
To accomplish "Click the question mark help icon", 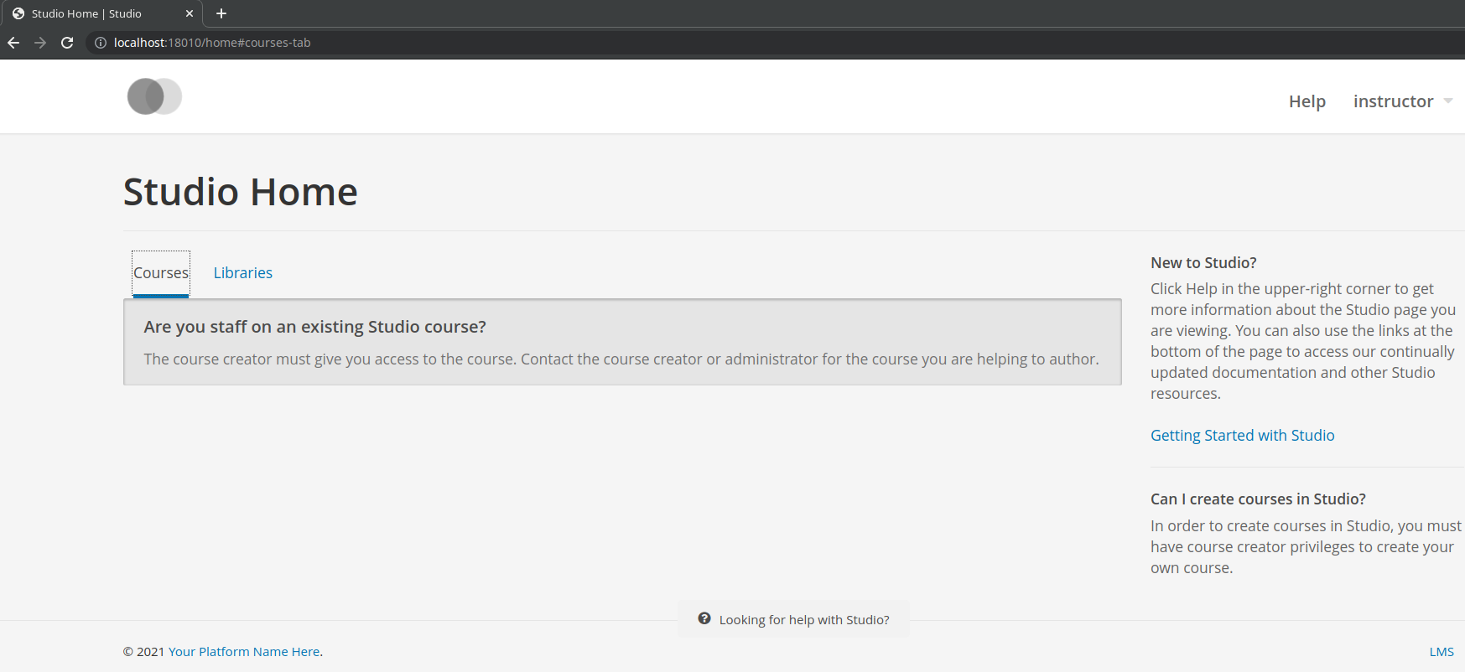I will pos(704,618).
